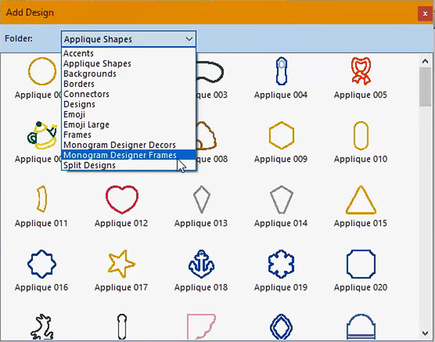Viewport: 435px width, 342px height.
Task: Click the scrollbar down arrow
Action: tap(425, 332)
